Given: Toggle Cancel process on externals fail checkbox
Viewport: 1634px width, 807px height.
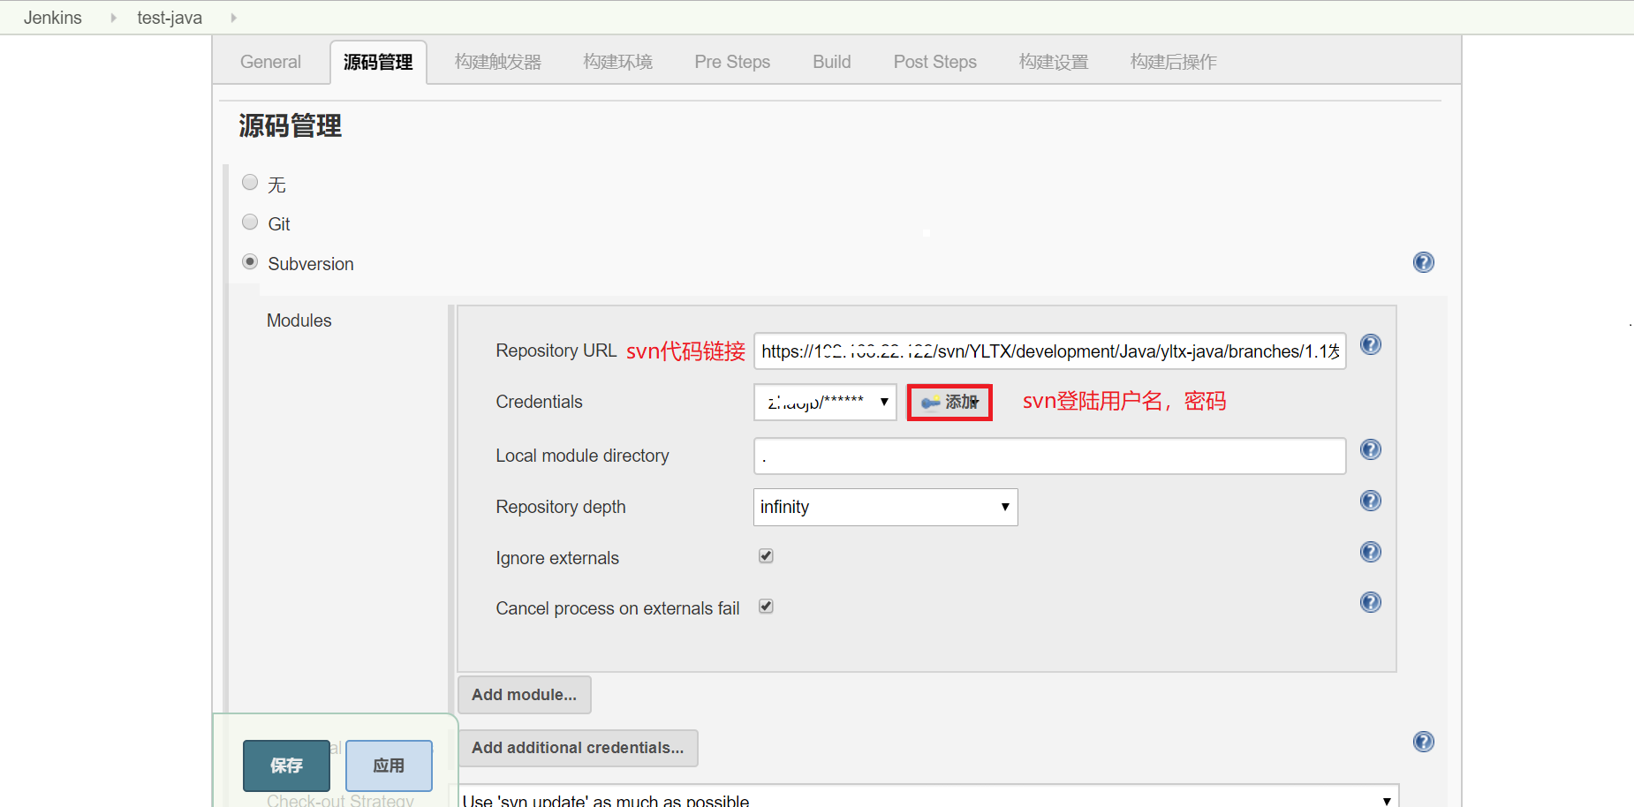Looking at the screenshot, I should [x=766, y=607].
